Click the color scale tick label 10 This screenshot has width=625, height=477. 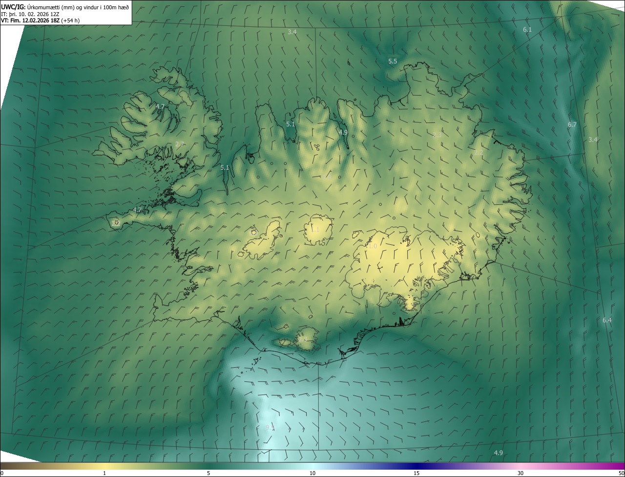pyautogui.click(x=312, y=473)
